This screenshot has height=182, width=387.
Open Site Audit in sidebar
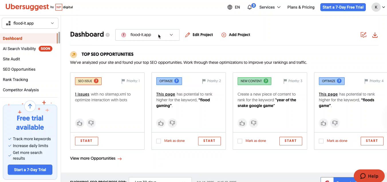pos(11,59)
